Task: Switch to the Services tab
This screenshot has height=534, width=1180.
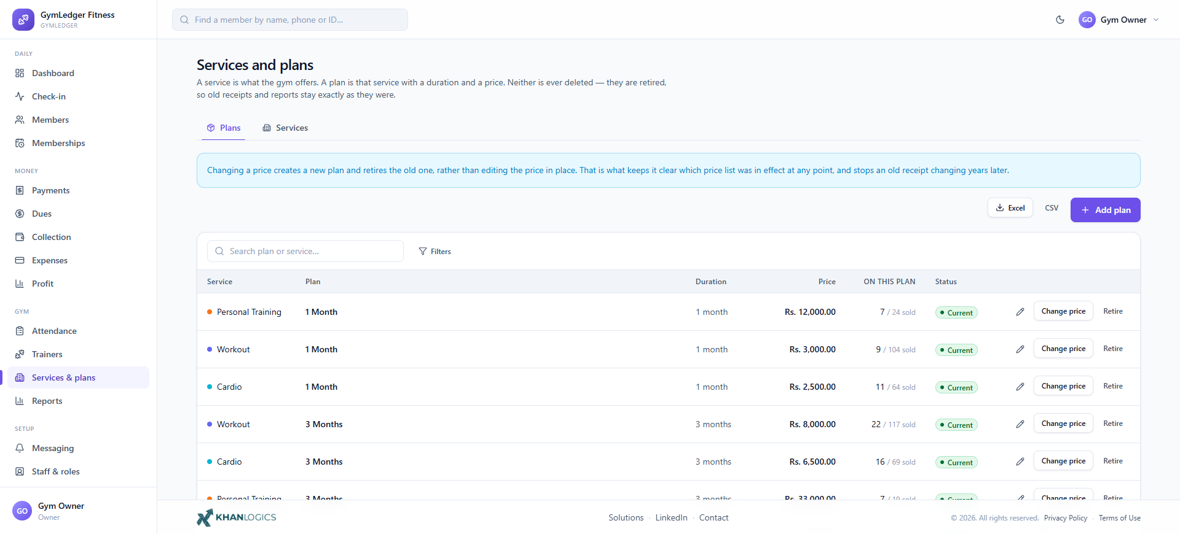Action: click(x=285, y=128)
